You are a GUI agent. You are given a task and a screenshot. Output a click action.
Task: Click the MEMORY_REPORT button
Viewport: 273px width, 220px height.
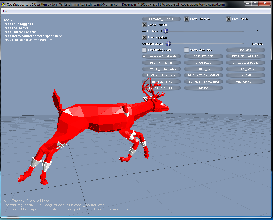click(161, 19)
